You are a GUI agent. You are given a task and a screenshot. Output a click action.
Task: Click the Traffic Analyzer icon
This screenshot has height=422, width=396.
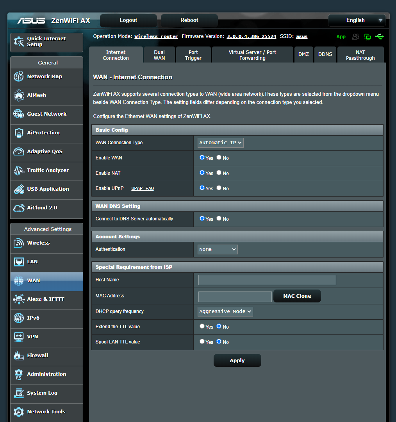tap(19, 170)
